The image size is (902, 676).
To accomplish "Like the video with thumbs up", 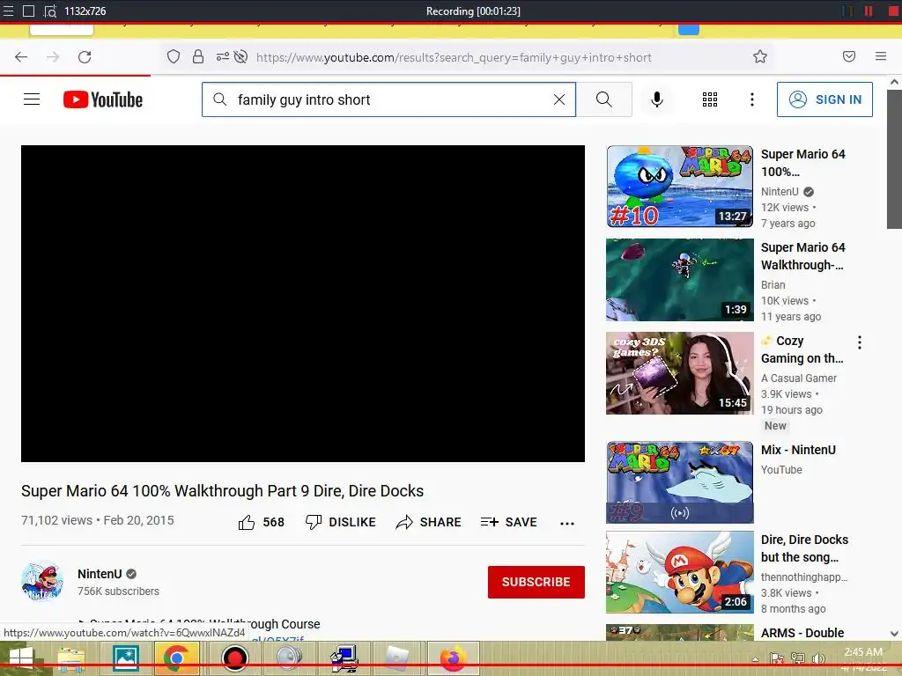I will tap(261, 522).
